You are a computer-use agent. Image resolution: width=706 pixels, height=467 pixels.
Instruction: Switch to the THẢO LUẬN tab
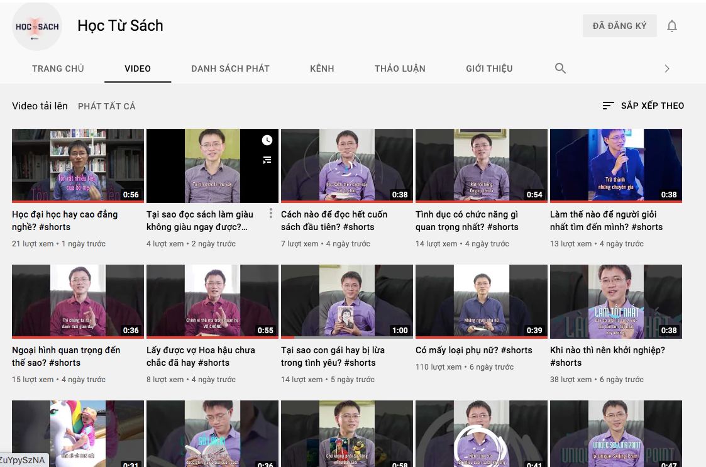[x=400, y=68]
